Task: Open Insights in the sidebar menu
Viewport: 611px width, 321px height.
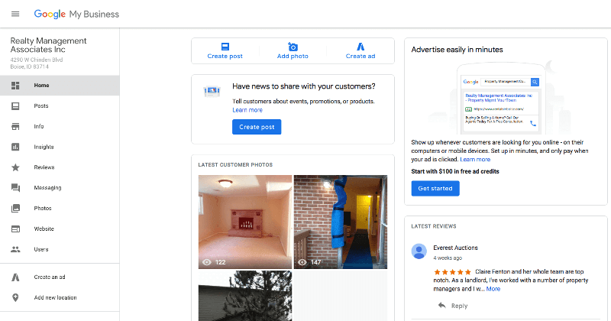Action: coord(60,147)
